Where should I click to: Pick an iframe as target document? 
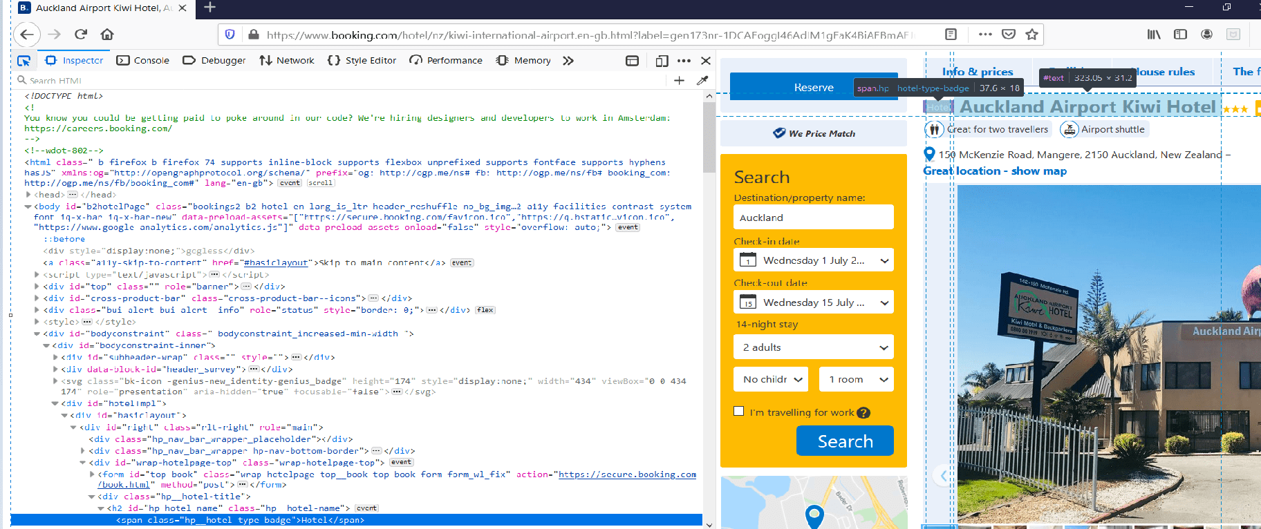pyautogui.click(x=632, y=61)
